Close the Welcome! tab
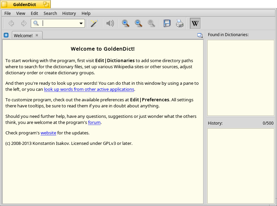This screenshot has height=206, width=277. (x=37, y=35)
